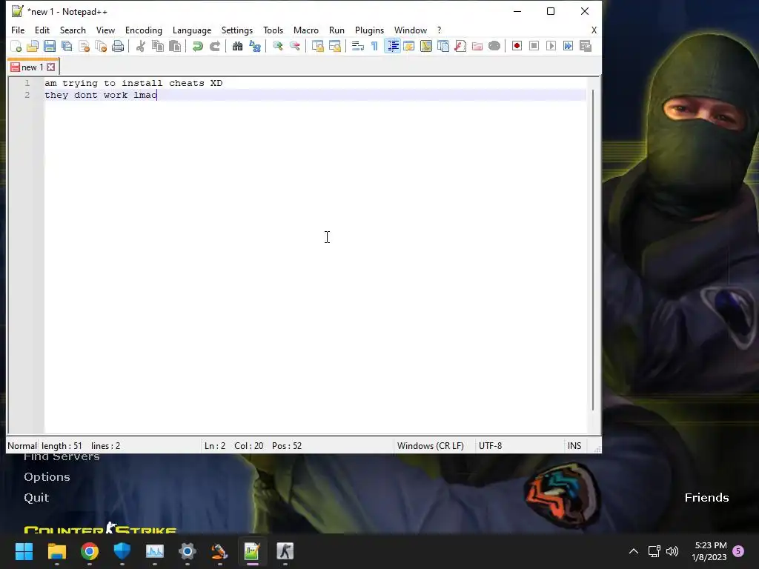
Task: Print the document using the printer icon
Action: point(118,46)
